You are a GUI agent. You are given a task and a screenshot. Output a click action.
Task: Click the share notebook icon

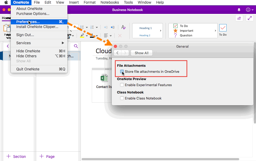point(239,18)
